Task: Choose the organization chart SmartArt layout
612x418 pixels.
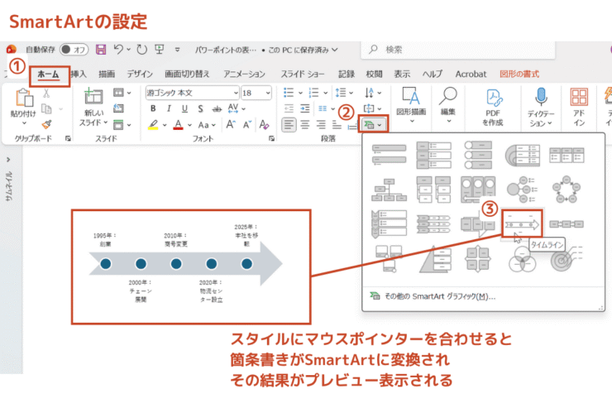Action: (x=385, y=190)
